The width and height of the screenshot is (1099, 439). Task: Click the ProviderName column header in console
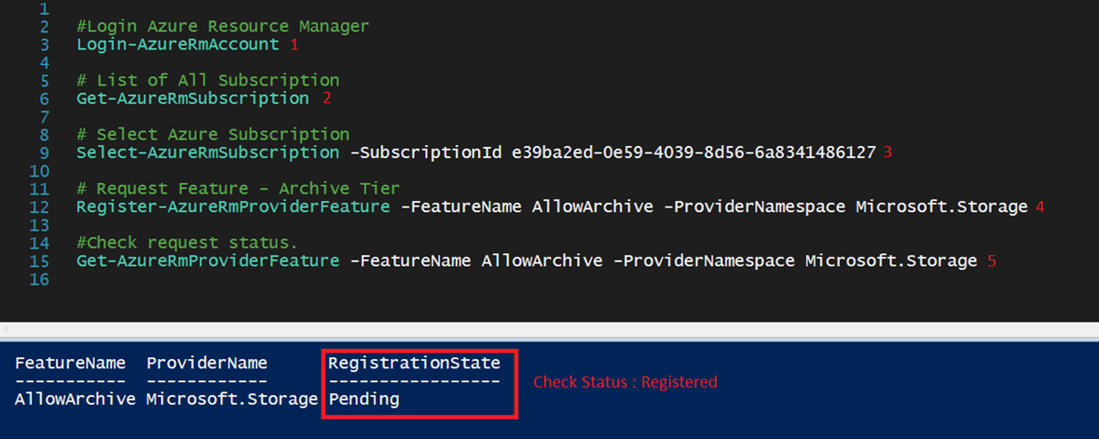(x=207, y=363)
